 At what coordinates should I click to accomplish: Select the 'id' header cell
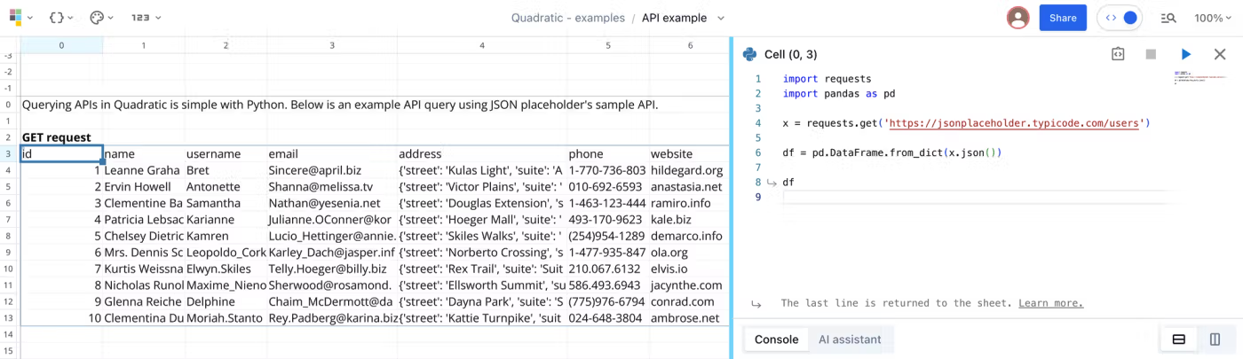click(61, 154)
